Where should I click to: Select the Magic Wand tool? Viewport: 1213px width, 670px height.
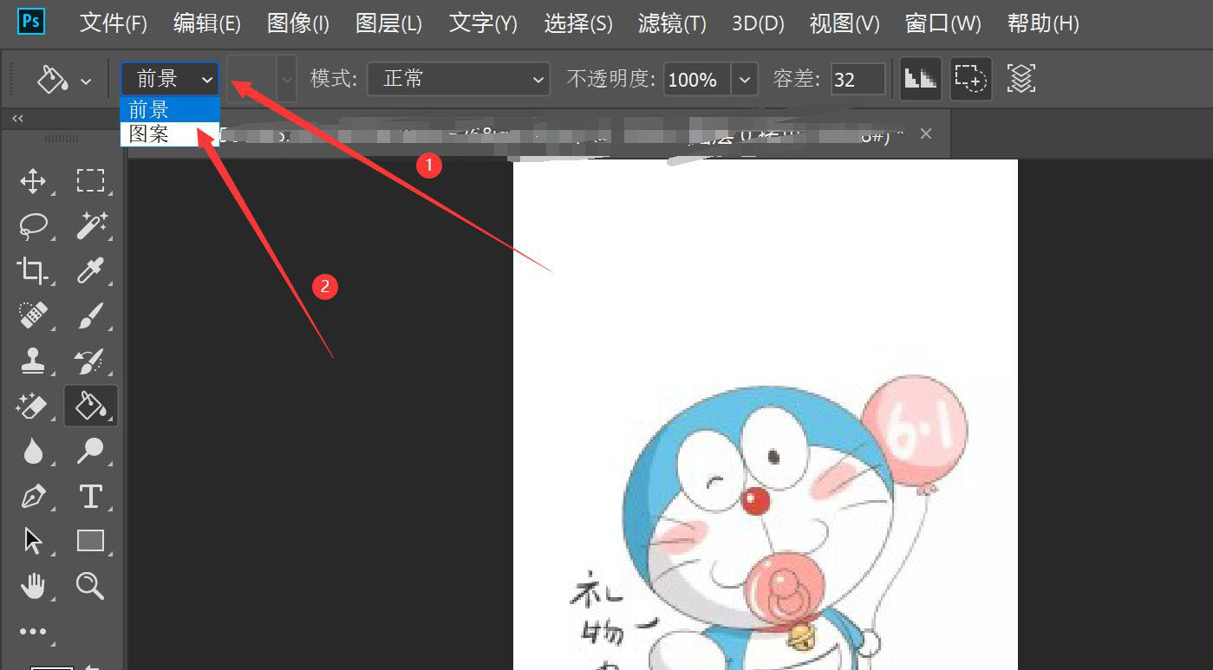90,226
